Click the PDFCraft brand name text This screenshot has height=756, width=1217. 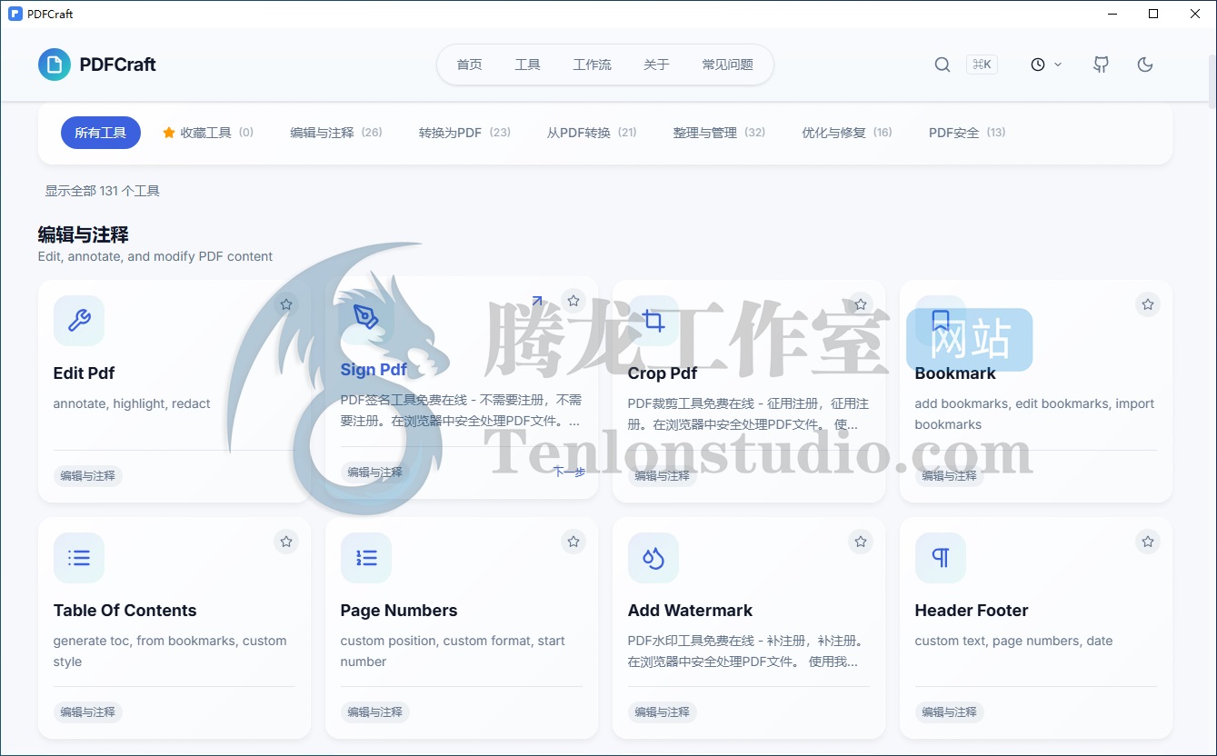tap(118, 65)
